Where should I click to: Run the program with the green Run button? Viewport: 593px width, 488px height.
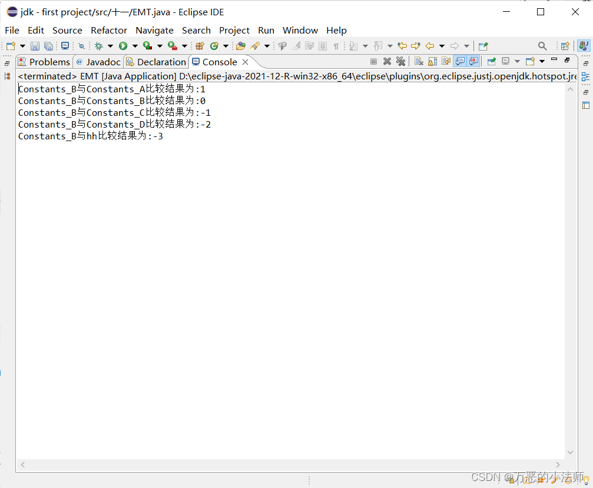(123, 46)
